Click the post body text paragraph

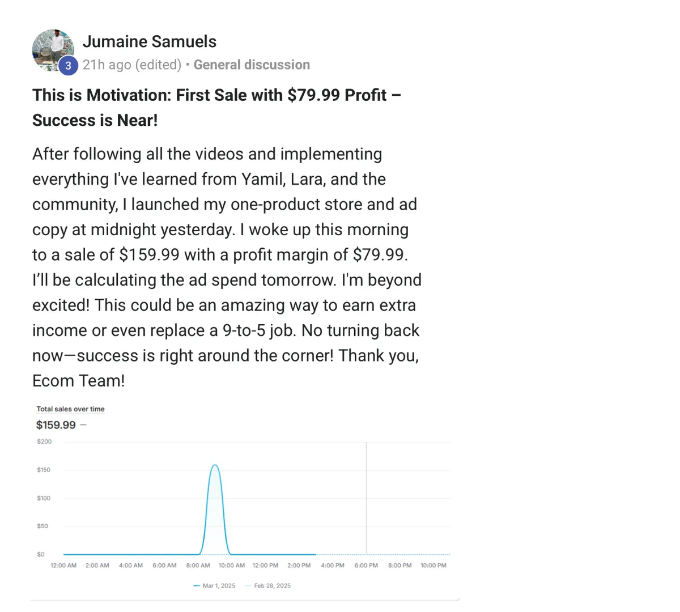[x=227, y=267]
